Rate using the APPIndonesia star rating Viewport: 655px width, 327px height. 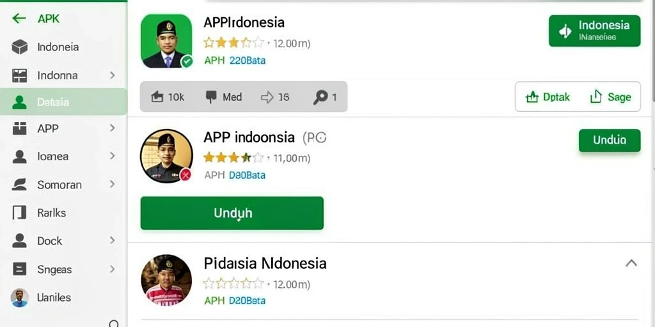pos(233,43)
